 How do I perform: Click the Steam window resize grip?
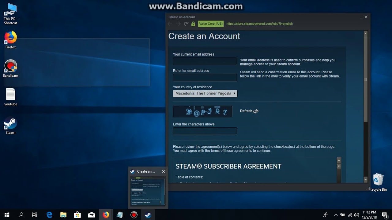tap(368, 189)
